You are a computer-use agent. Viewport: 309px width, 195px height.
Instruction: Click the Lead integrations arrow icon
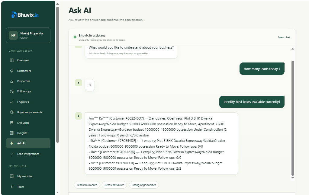point(11,154)
